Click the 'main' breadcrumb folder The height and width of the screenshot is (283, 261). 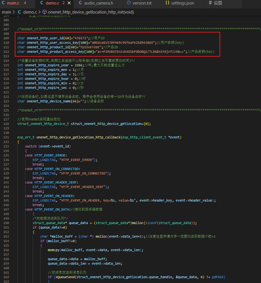coord(6,12)
